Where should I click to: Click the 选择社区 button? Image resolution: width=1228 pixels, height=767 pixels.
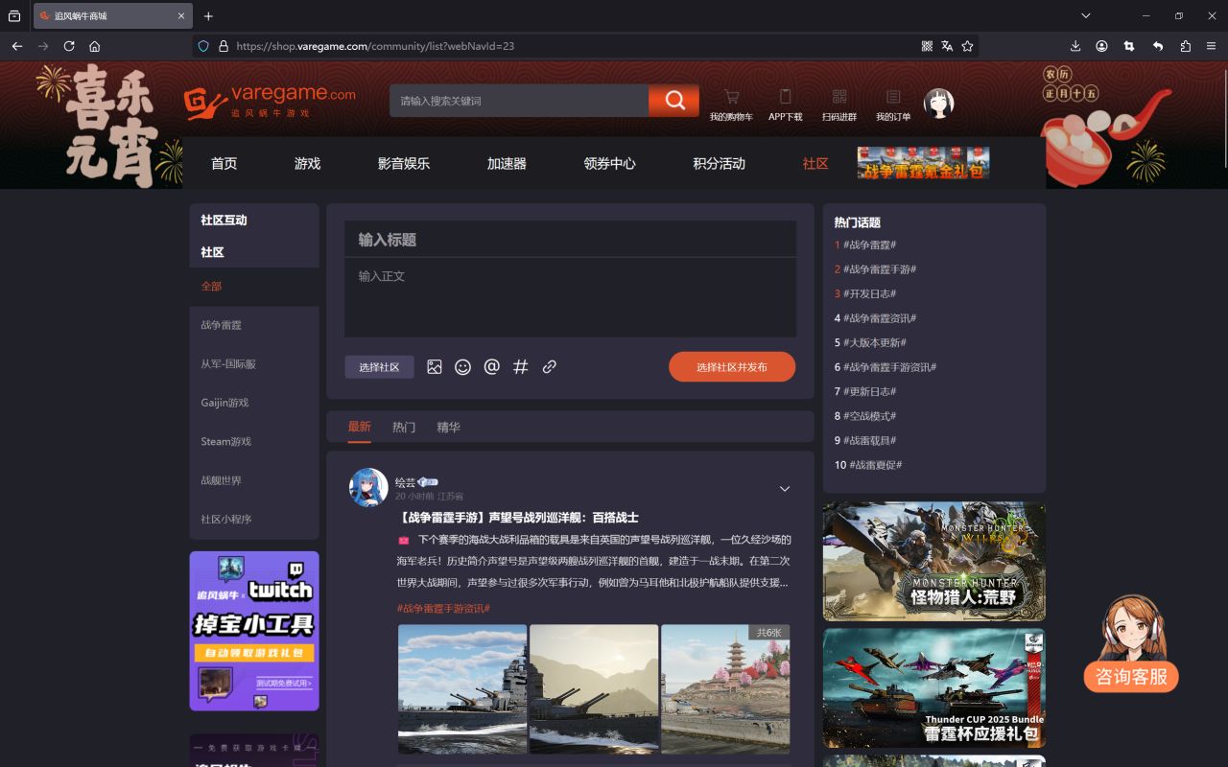click(379, 367)
